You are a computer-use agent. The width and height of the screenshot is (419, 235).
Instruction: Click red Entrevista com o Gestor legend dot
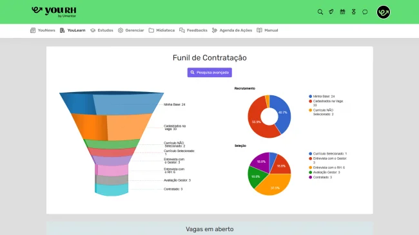[310, 158]
